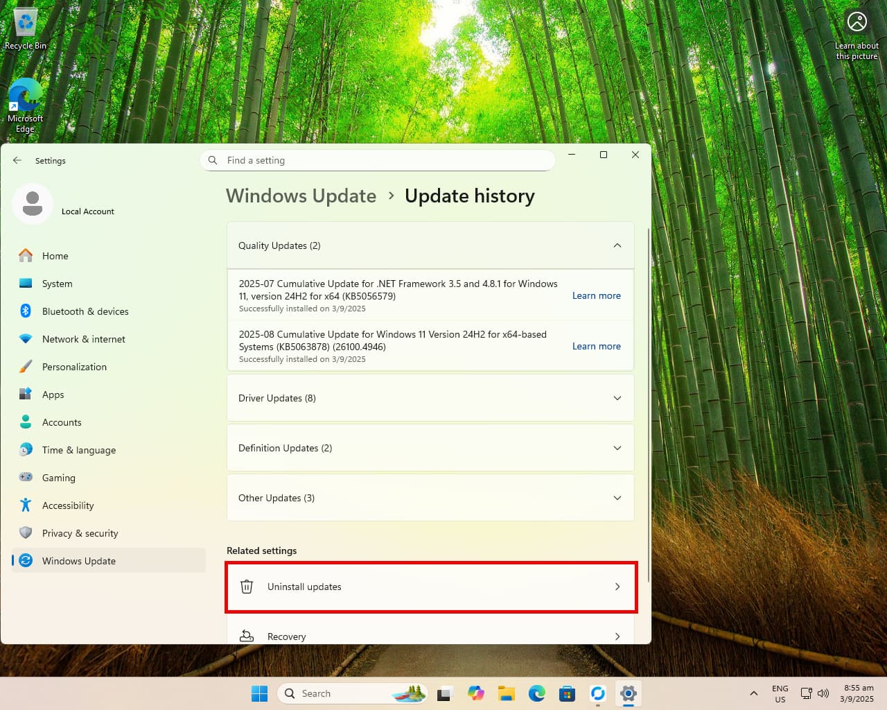Open Task View on taskbar
Viewport: 887px width, 710px height.
pyautogui.click(x=445, y=693)
